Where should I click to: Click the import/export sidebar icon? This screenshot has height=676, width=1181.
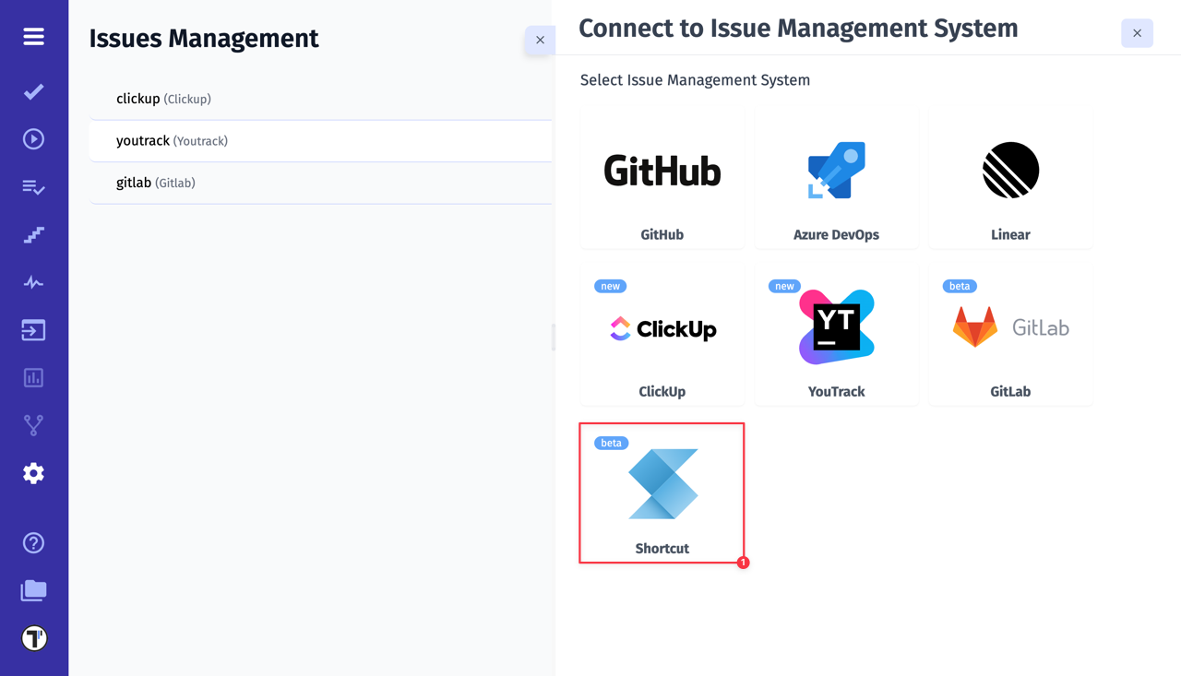(x=33, y=329)
